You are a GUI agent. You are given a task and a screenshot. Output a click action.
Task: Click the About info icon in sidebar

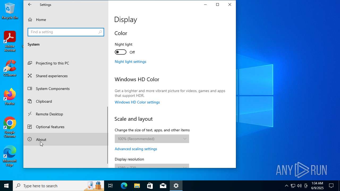[x=30, y=139]
